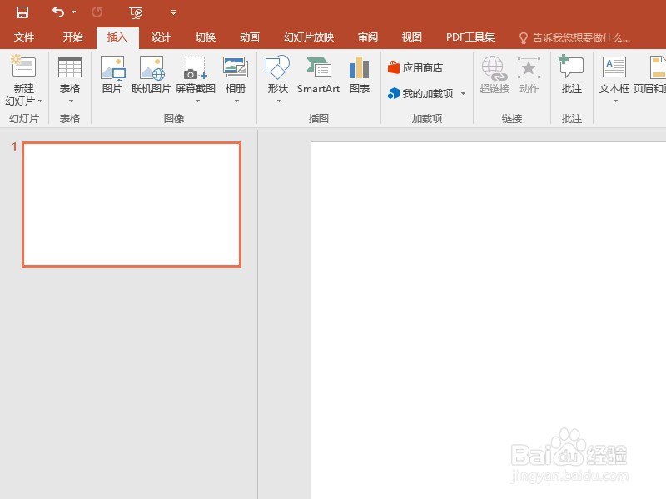666x499 pixels.
Task: Click 我的加载项 button
Action: 420,93
